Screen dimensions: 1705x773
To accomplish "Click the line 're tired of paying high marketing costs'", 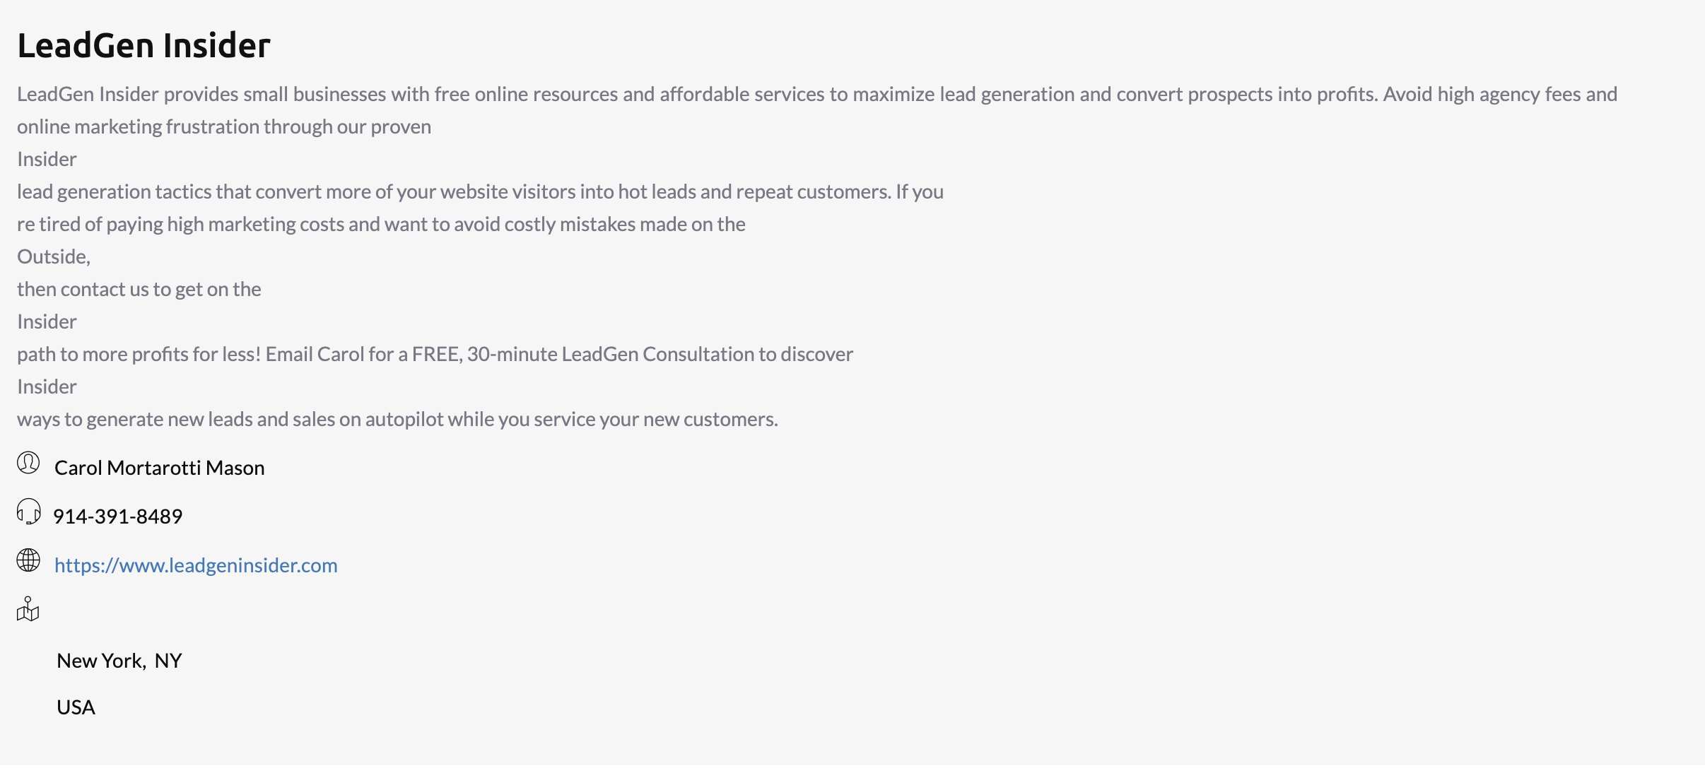I will coord(381,224).
